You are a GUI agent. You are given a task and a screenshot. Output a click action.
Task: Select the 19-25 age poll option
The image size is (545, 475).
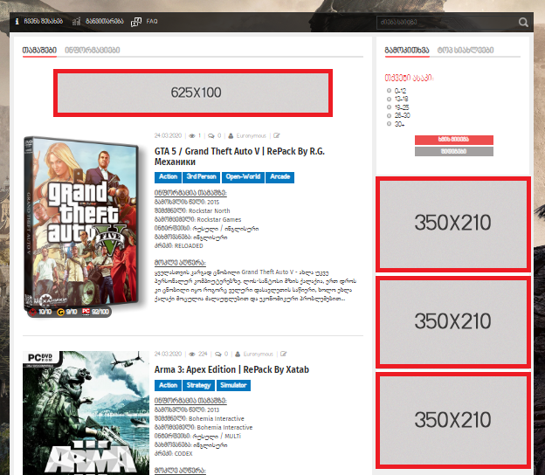click(x=389, y=107)
